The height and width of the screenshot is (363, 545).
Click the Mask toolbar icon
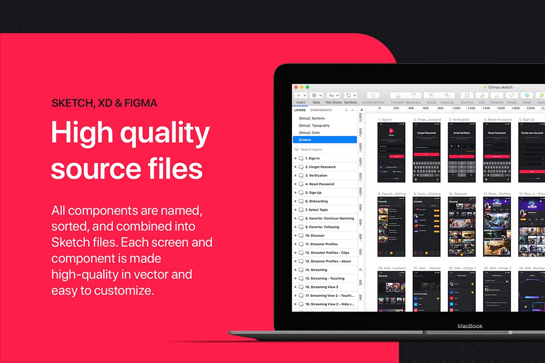point(527,95)
